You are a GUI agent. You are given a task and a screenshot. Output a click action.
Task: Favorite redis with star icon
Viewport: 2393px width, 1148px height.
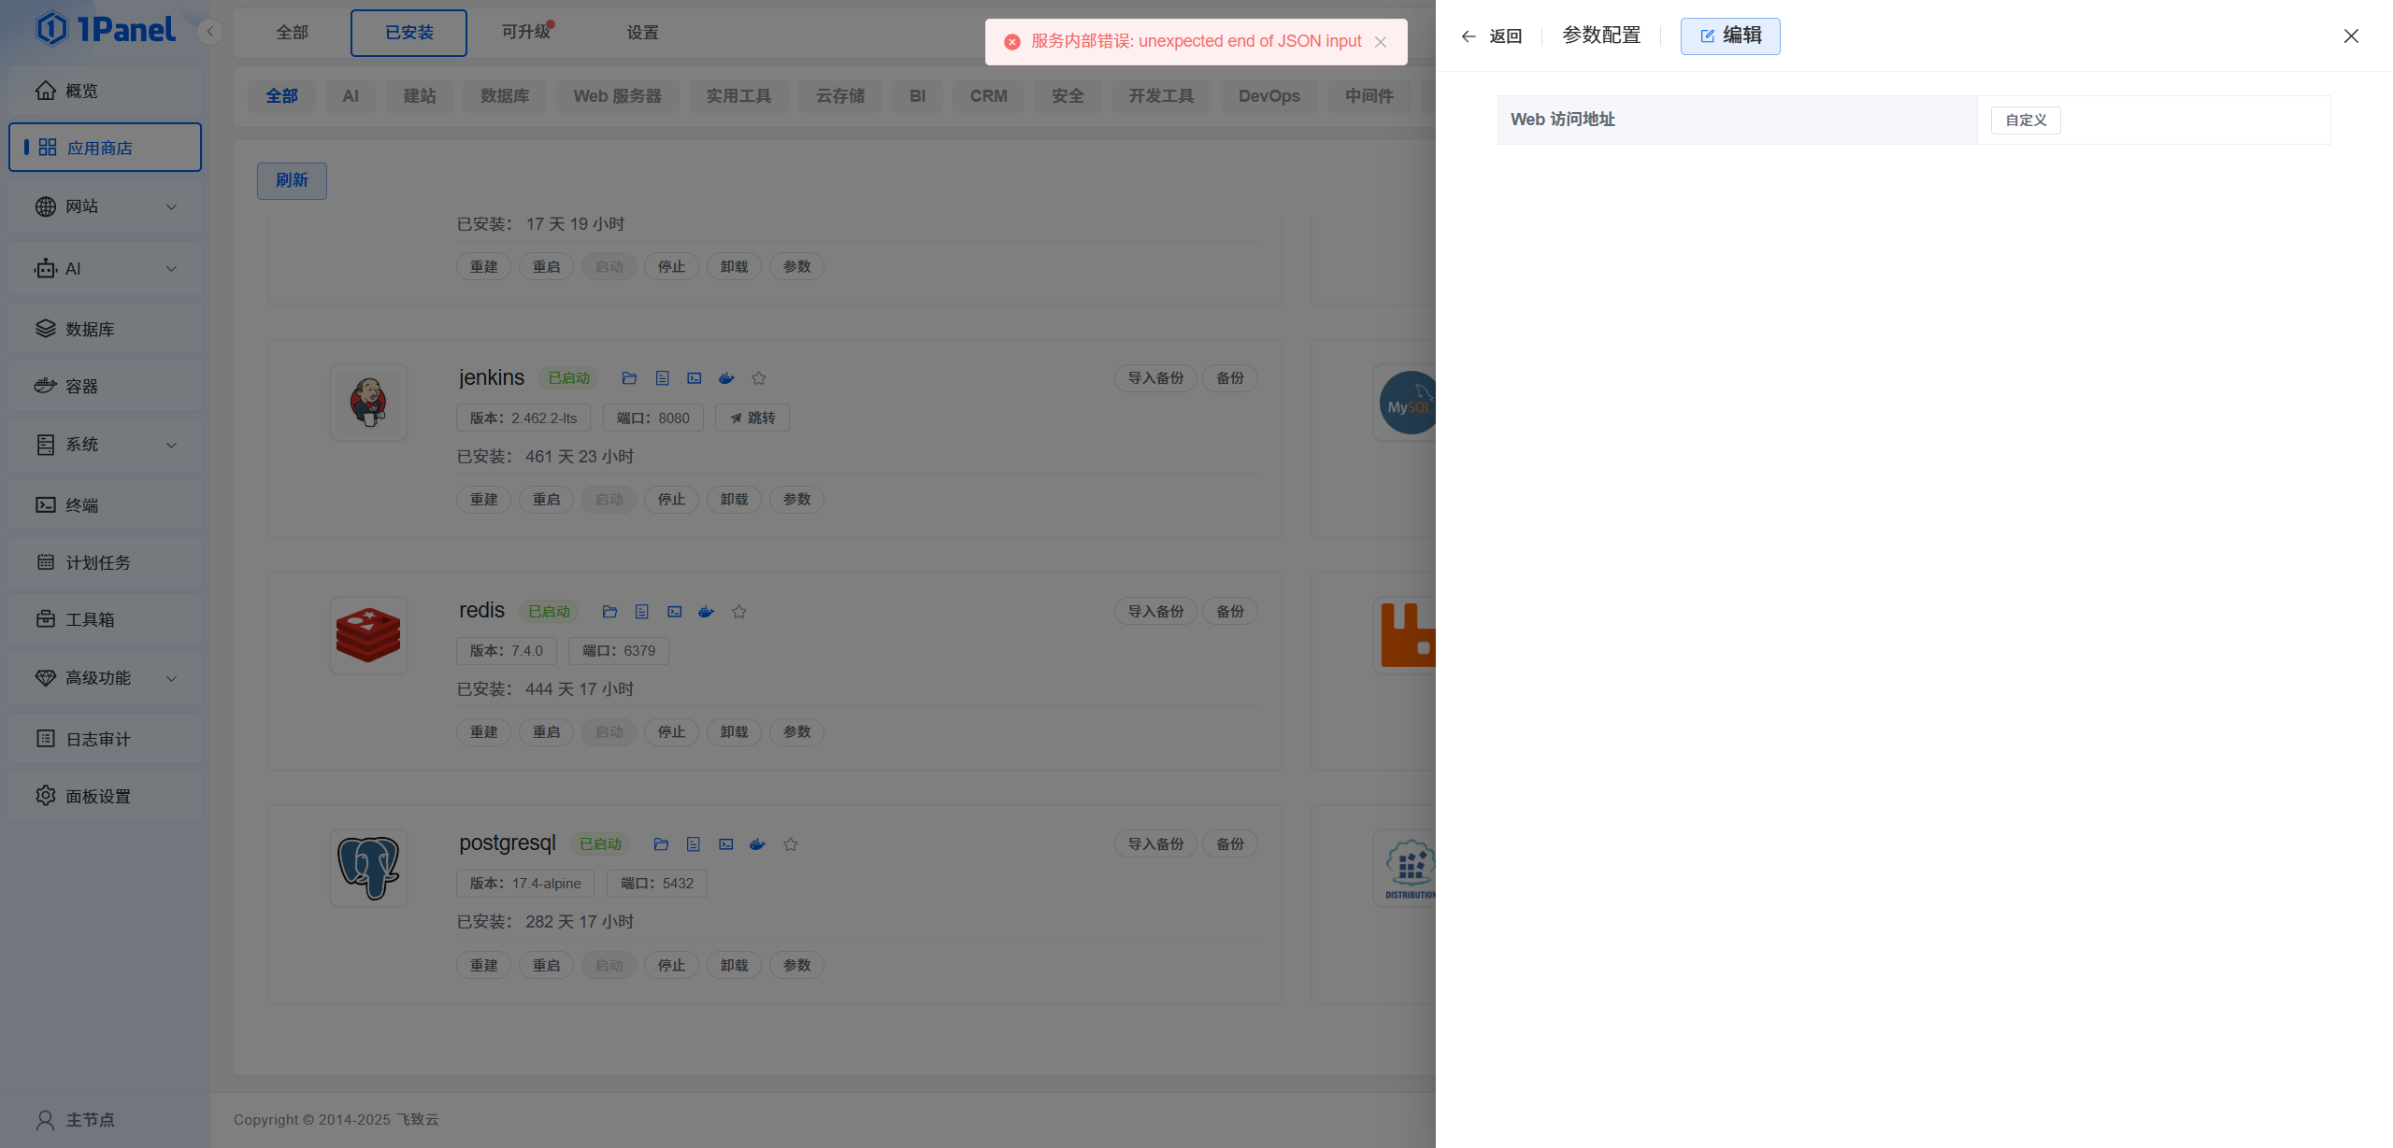coord(738,612)
